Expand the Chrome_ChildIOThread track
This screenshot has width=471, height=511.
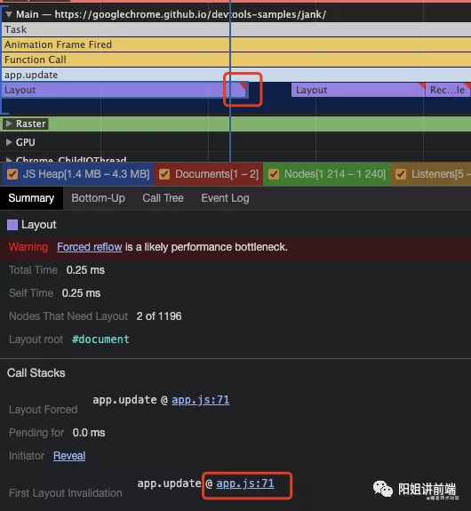pos(9,160)
